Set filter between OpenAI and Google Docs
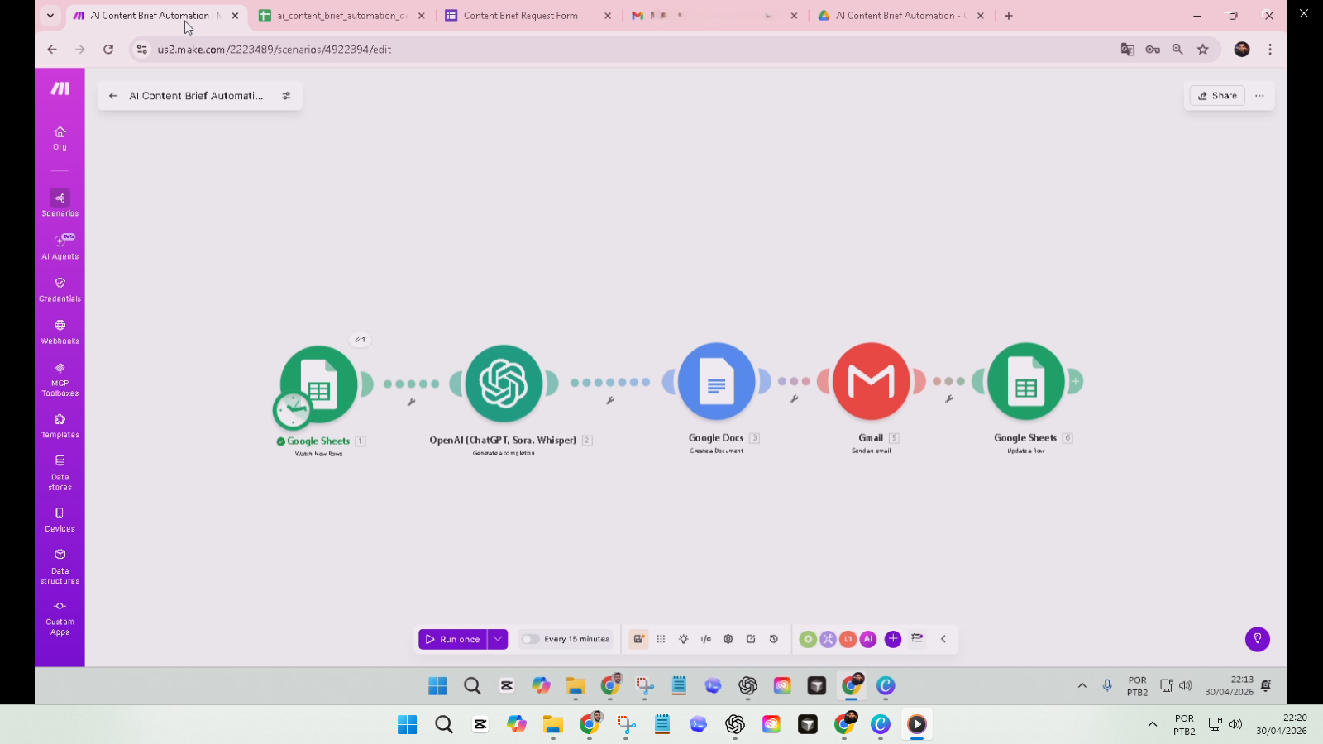1323x744 pixels. point(610,400)
